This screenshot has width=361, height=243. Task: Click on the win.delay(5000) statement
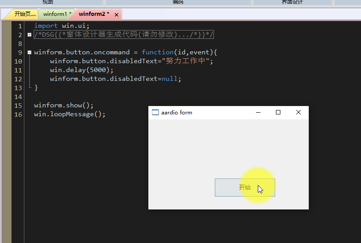coord(82,70)
